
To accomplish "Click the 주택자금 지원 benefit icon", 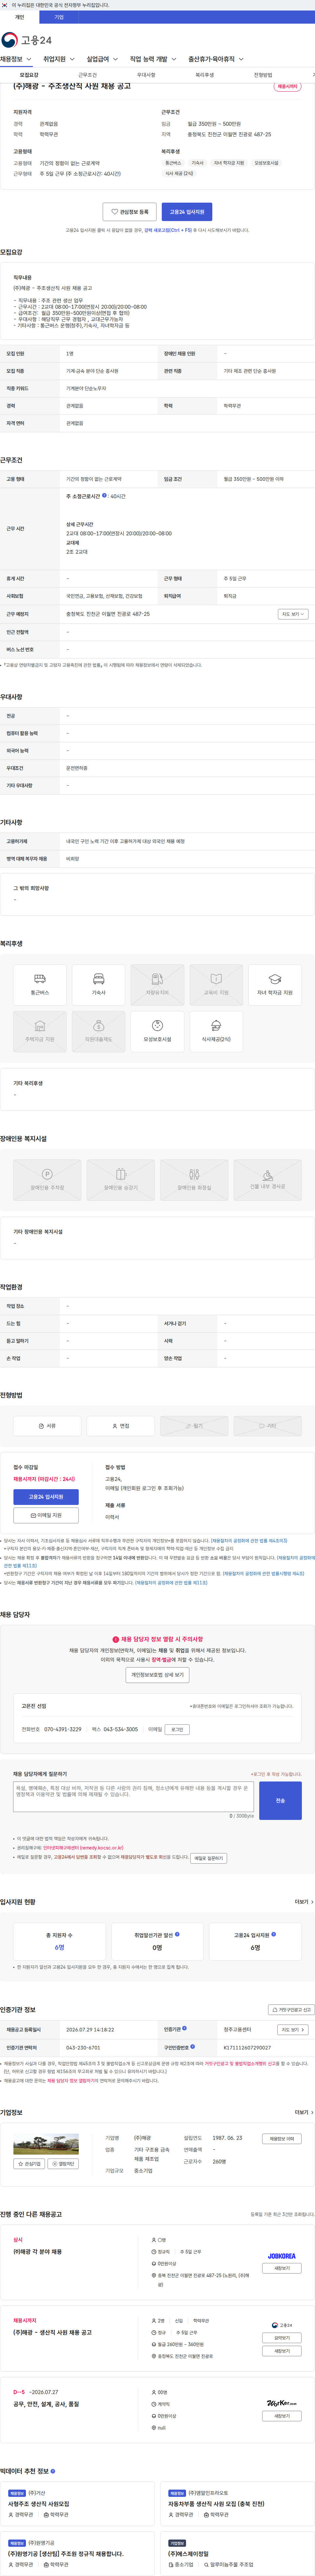I will pos(40,1031).
